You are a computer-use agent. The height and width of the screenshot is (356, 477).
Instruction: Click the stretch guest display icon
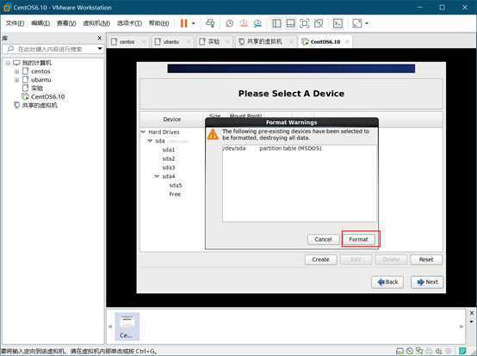[x=357, y=23]
